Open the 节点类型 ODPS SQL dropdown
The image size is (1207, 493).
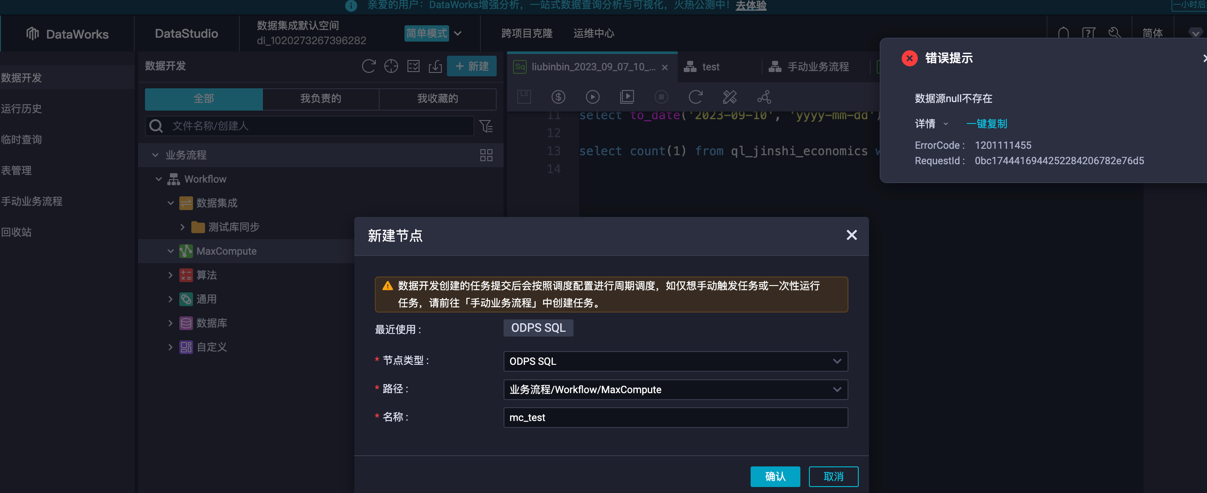(x=675, y=361)
